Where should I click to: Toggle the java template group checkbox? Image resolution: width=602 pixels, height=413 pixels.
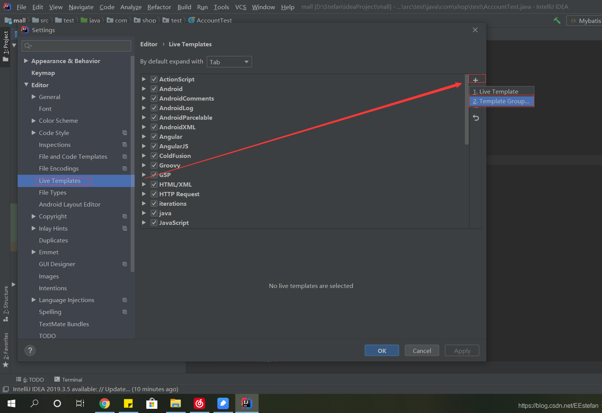pyautogui.click(x=154, y=213)
